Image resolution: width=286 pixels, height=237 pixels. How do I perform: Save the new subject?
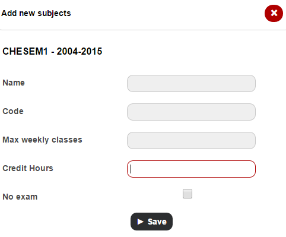(151, 222)
